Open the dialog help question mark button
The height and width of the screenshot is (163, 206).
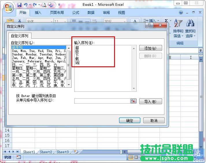click(x=149, y=25)
